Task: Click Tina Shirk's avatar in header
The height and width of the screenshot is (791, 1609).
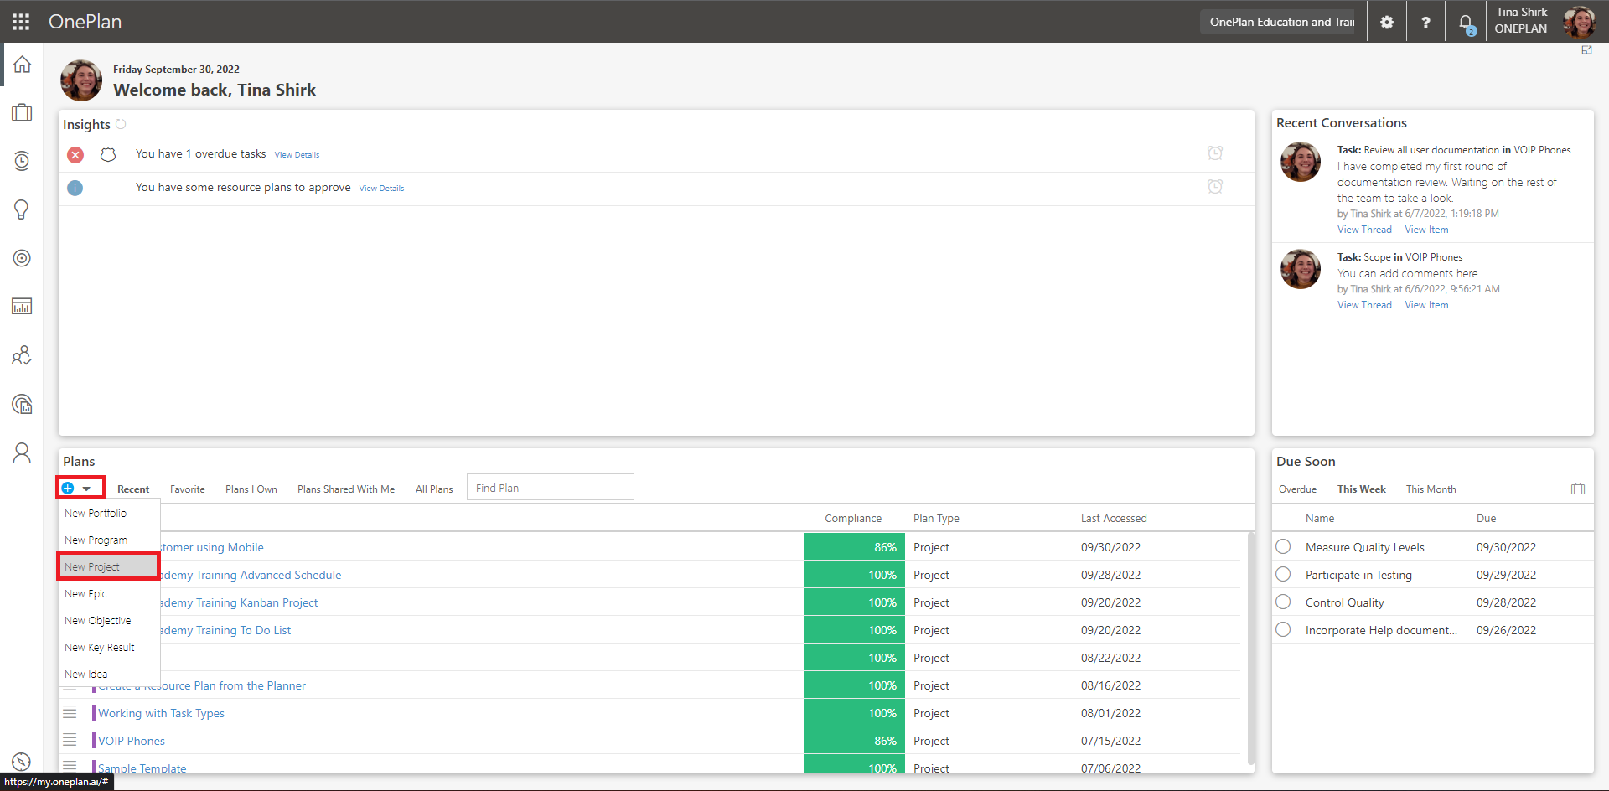Action: pyautogui.click(x=1580, y=22)
